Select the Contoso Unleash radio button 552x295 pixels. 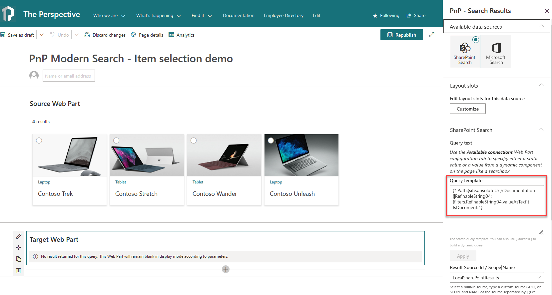[271, 141]
